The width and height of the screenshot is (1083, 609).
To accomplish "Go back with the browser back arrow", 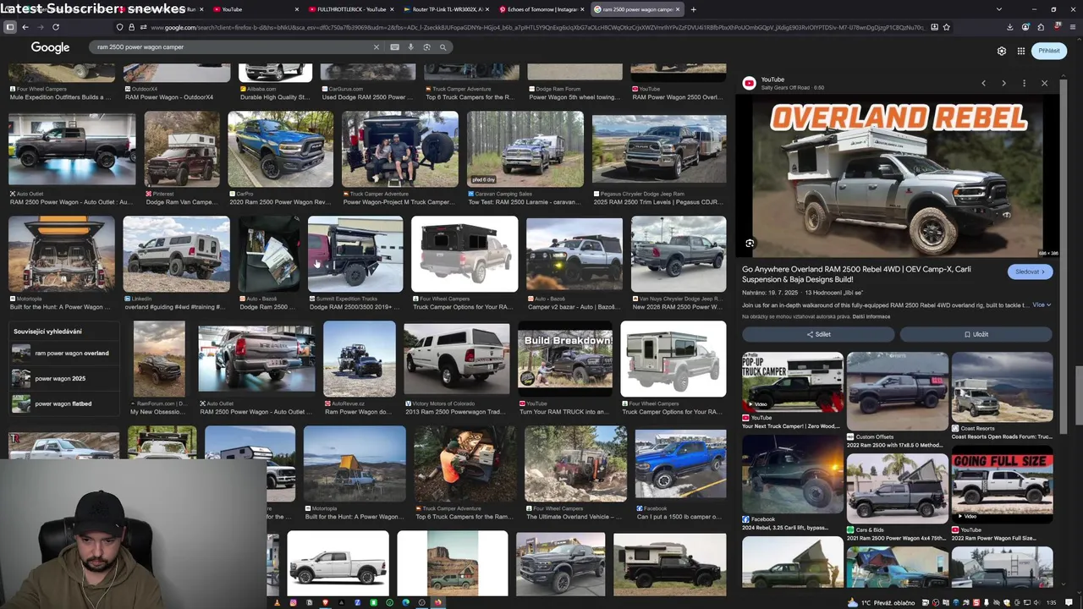I will pos(25,27).
